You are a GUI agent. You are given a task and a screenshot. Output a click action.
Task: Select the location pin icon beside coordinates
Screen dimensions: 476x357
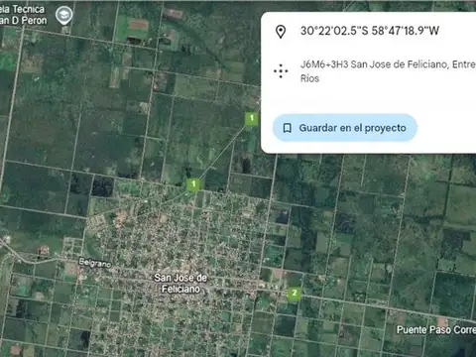coord(281,32)
